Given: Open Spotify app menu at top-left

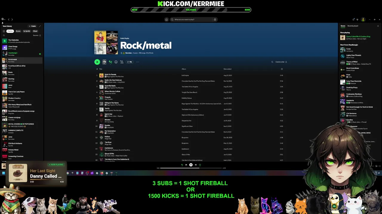Looking at the screenshot, I should [x=2, y=19].
